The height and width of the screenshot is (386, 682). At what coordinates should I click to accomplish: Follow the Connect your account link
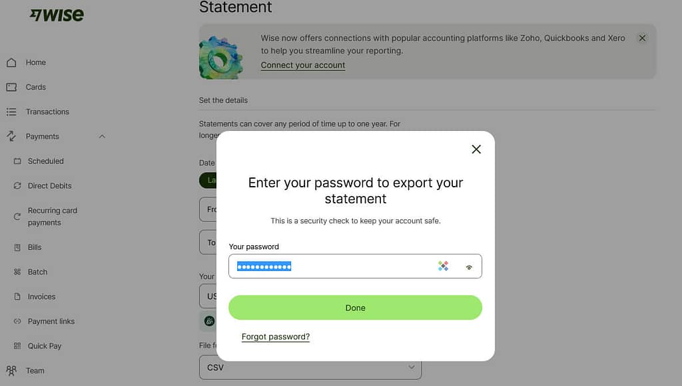302,64
